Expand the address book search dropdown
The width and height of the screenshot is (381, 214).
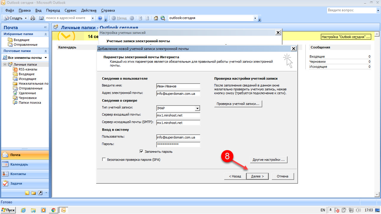(93, 18)
